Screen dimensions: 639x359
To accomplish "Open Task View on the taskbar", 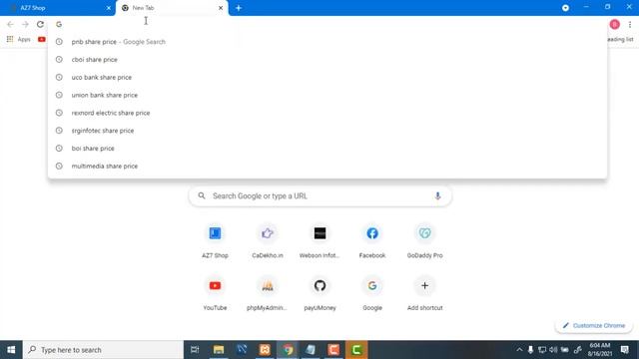I will pyautogui.click(x=195, y=350).
